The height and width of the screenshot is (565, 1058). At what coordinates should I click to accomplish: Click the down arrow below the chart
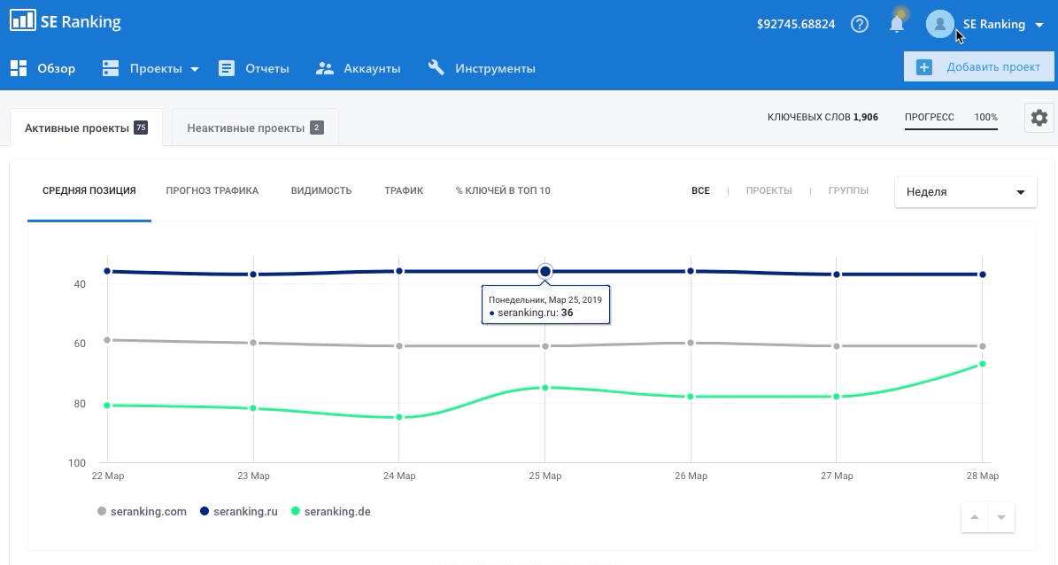(x=1001, y=517)
